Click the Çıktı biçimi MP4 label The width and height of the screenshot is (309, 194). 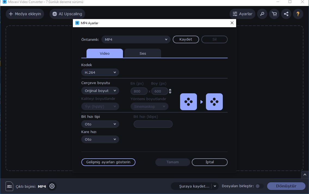pyautogui.click(x=31, y=186)
